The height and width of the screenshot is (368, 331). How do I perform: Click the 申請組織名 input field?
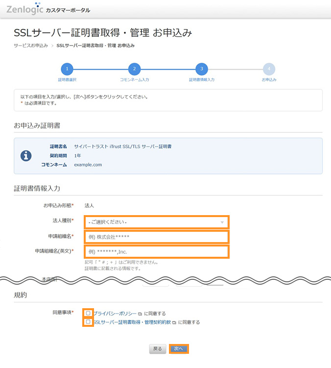coord(157,237)
